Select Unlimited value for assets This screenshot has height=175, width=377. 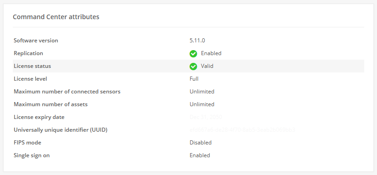(x=202, y=104)
